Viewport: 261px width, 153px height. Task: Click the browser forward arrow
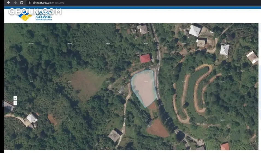pyautogui.click(x=15, y=3)
